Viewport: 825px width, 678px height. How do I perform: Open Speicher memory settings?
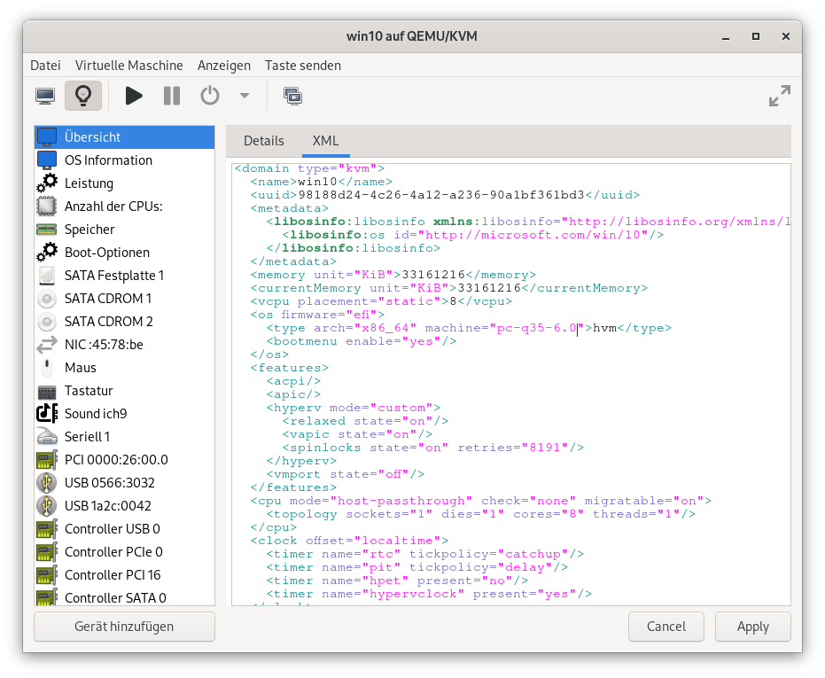click(125, 230)
